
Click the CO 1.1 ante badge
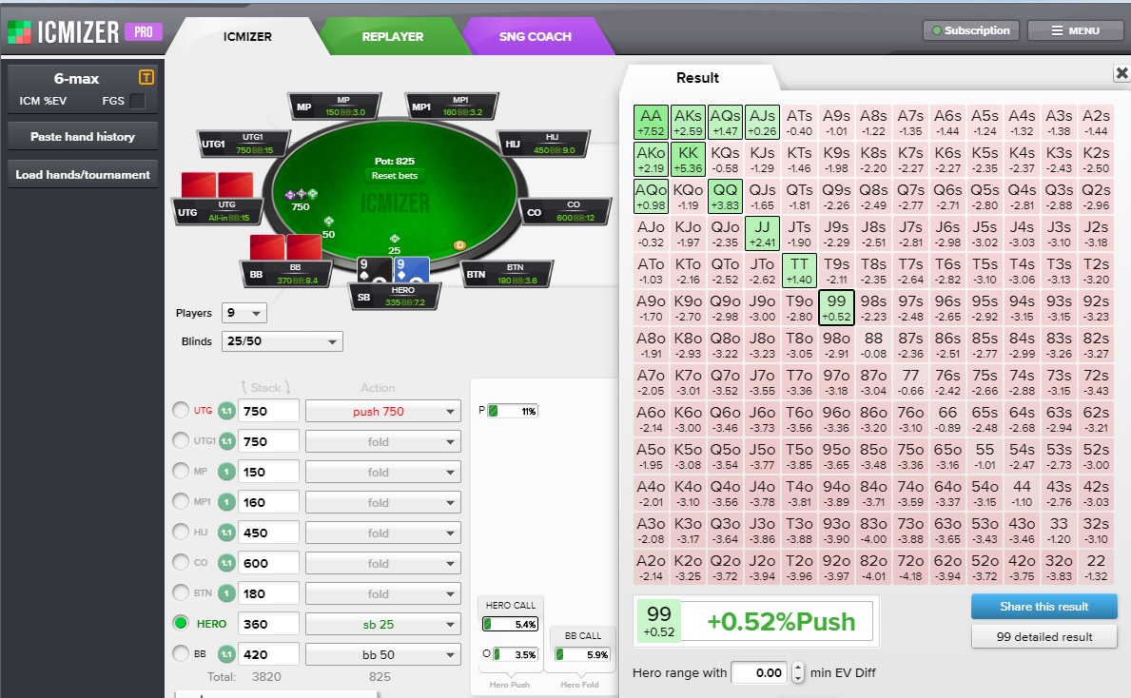coord(226,563)
